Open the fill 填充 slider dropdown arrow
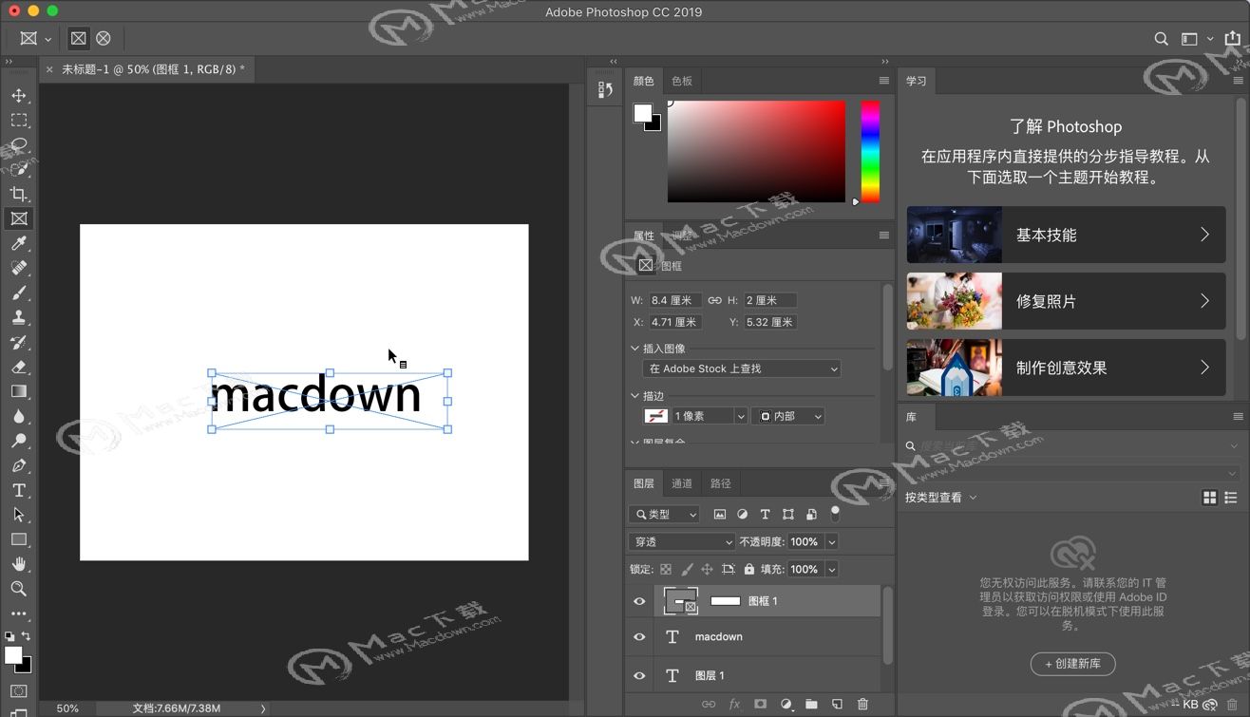This screenshot has width=1250, height=717. tap(832, 569)
